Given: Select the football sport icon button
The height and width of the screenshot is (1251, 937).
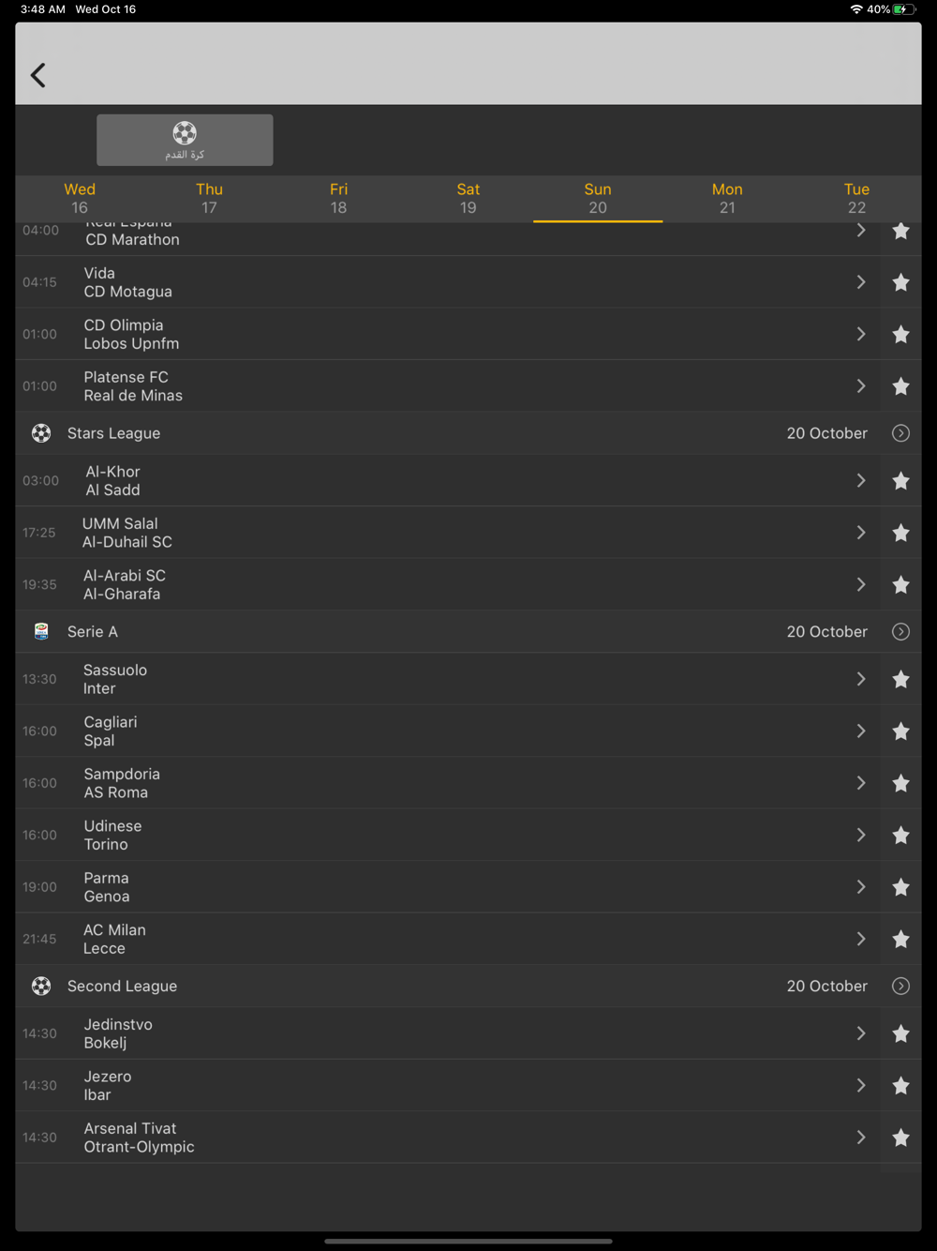Looking at the screenshot, I should point(185,140).
